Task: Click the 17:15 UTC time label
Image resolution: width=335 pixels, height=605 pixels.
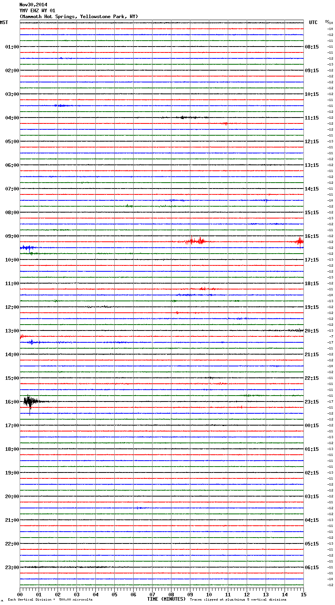Action: [x=312, y=260]
